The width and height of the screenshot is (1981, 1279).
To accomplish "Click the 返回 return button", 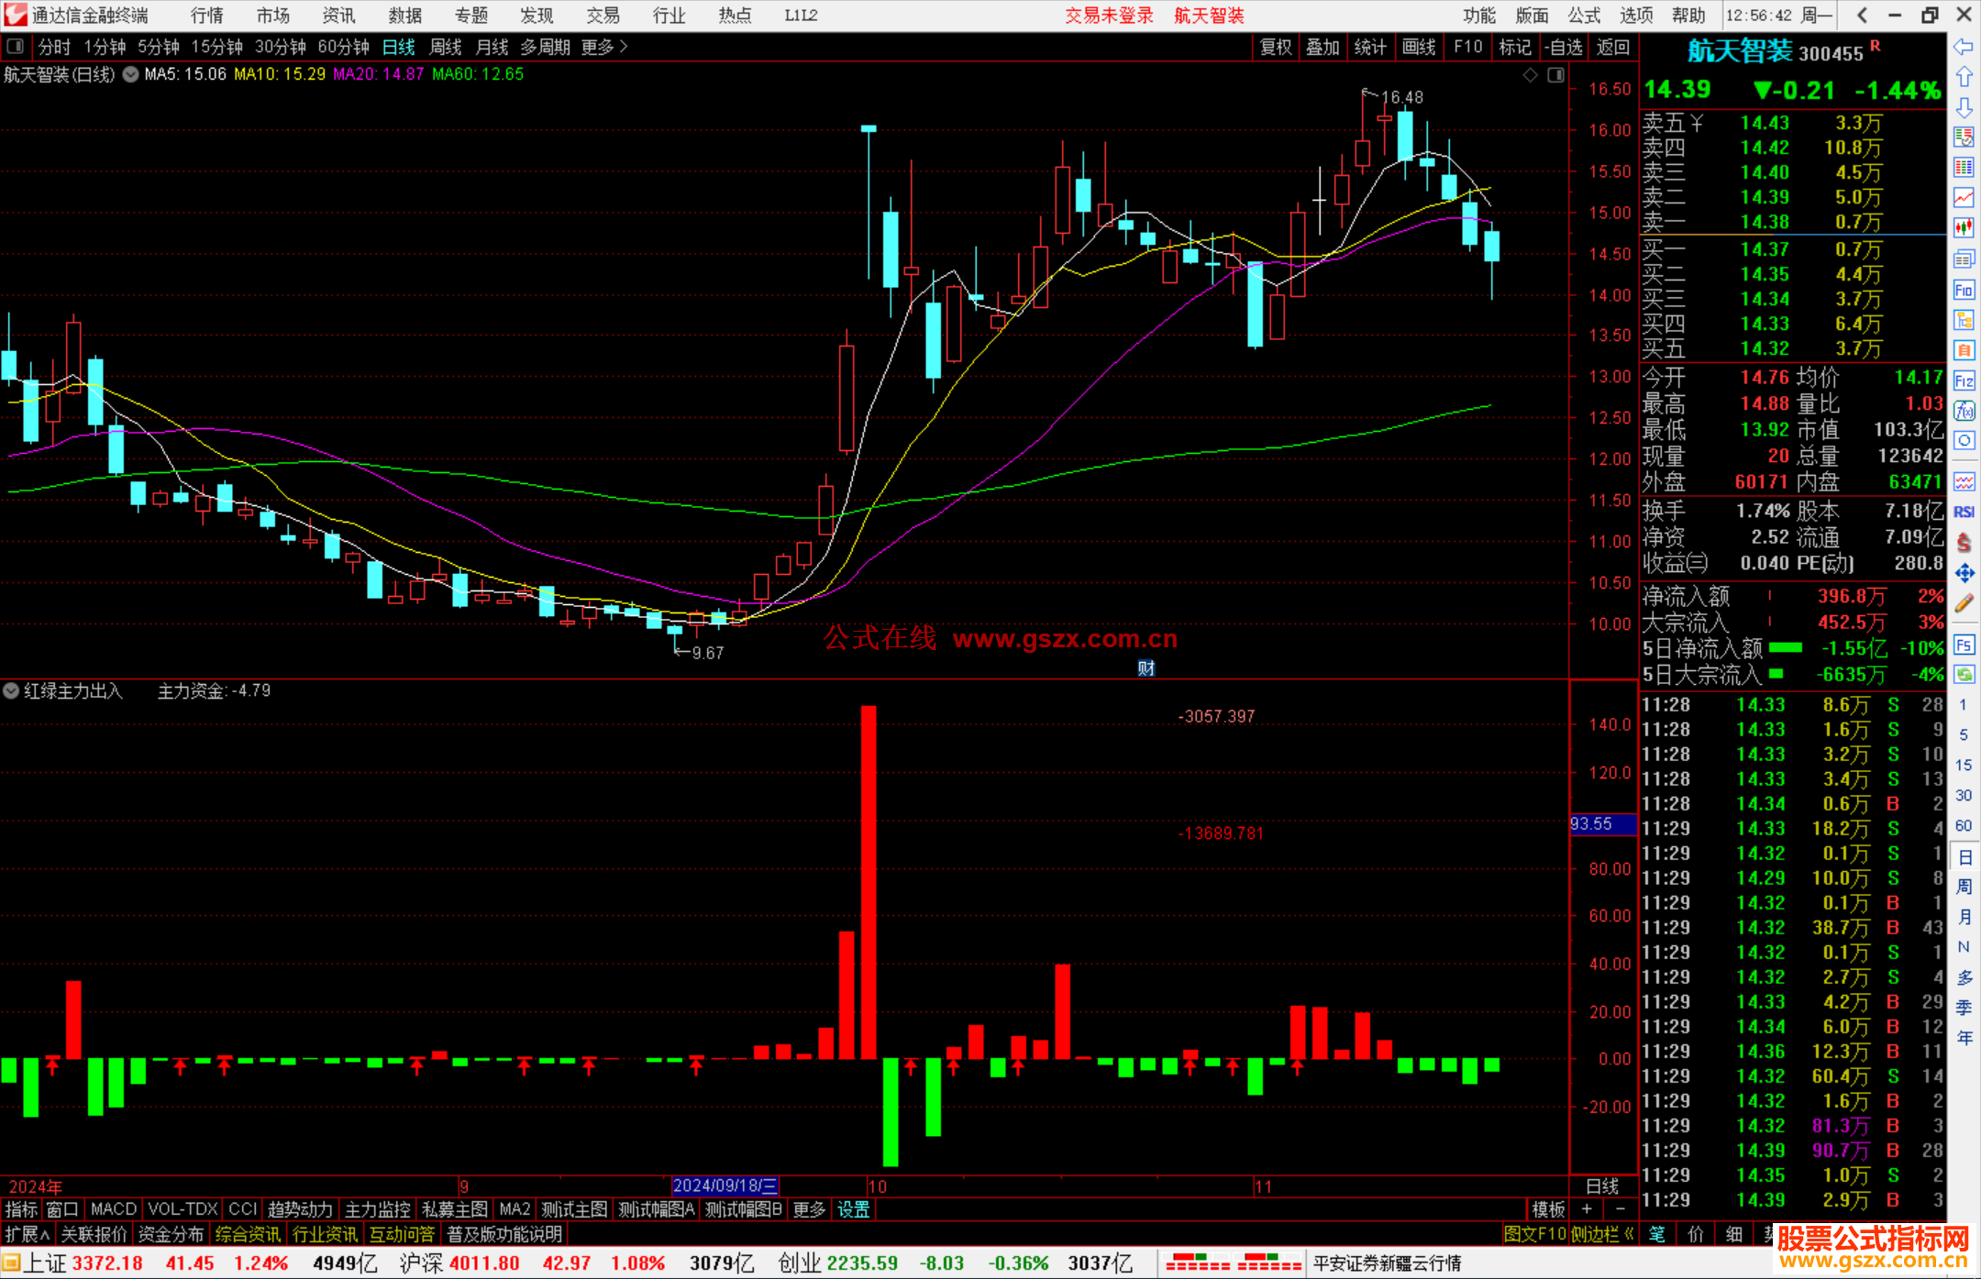I will tap(1612, 47).
